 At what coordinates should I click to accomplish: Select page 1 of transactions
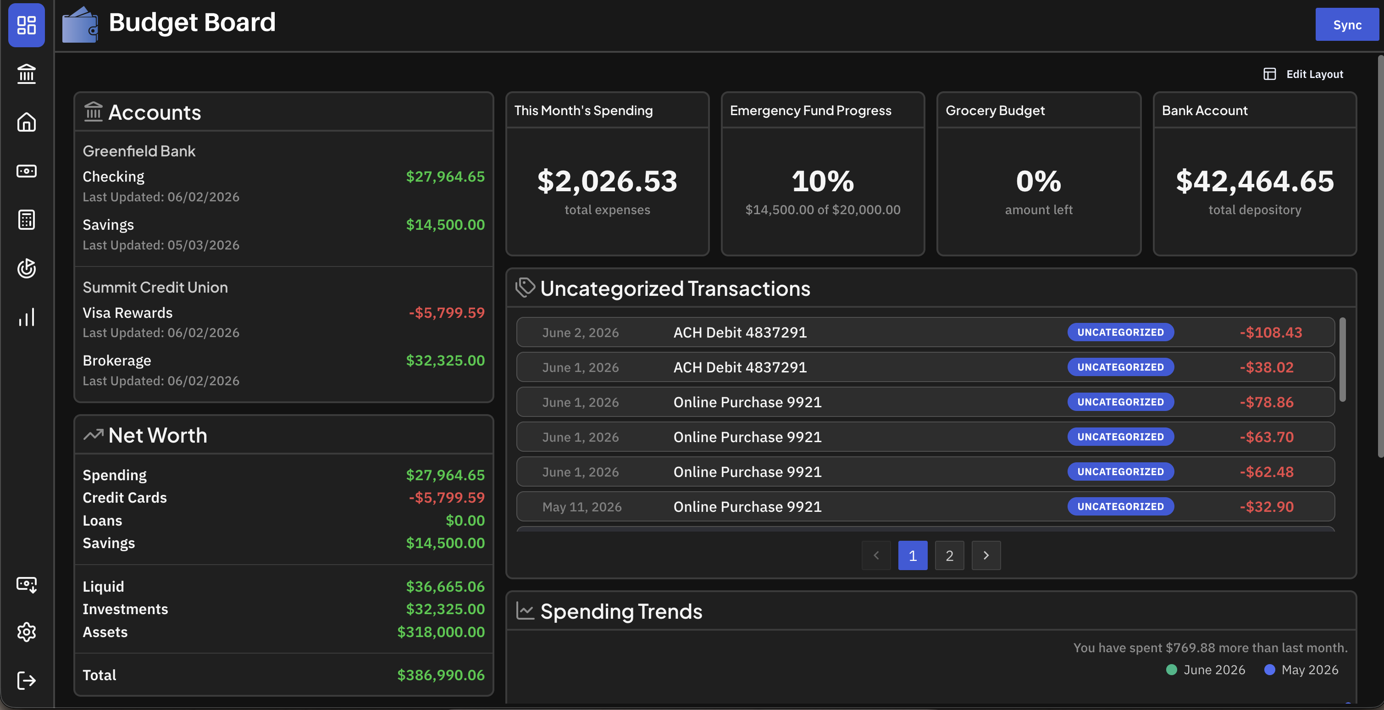coord(912,555)
